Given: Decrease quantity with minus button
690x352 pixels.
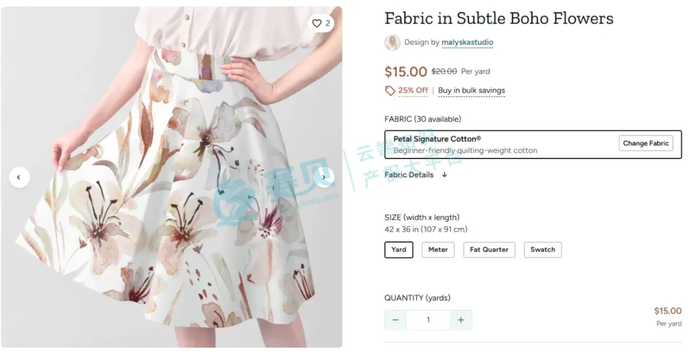Looking at the screenshot, I should point(395,320).
